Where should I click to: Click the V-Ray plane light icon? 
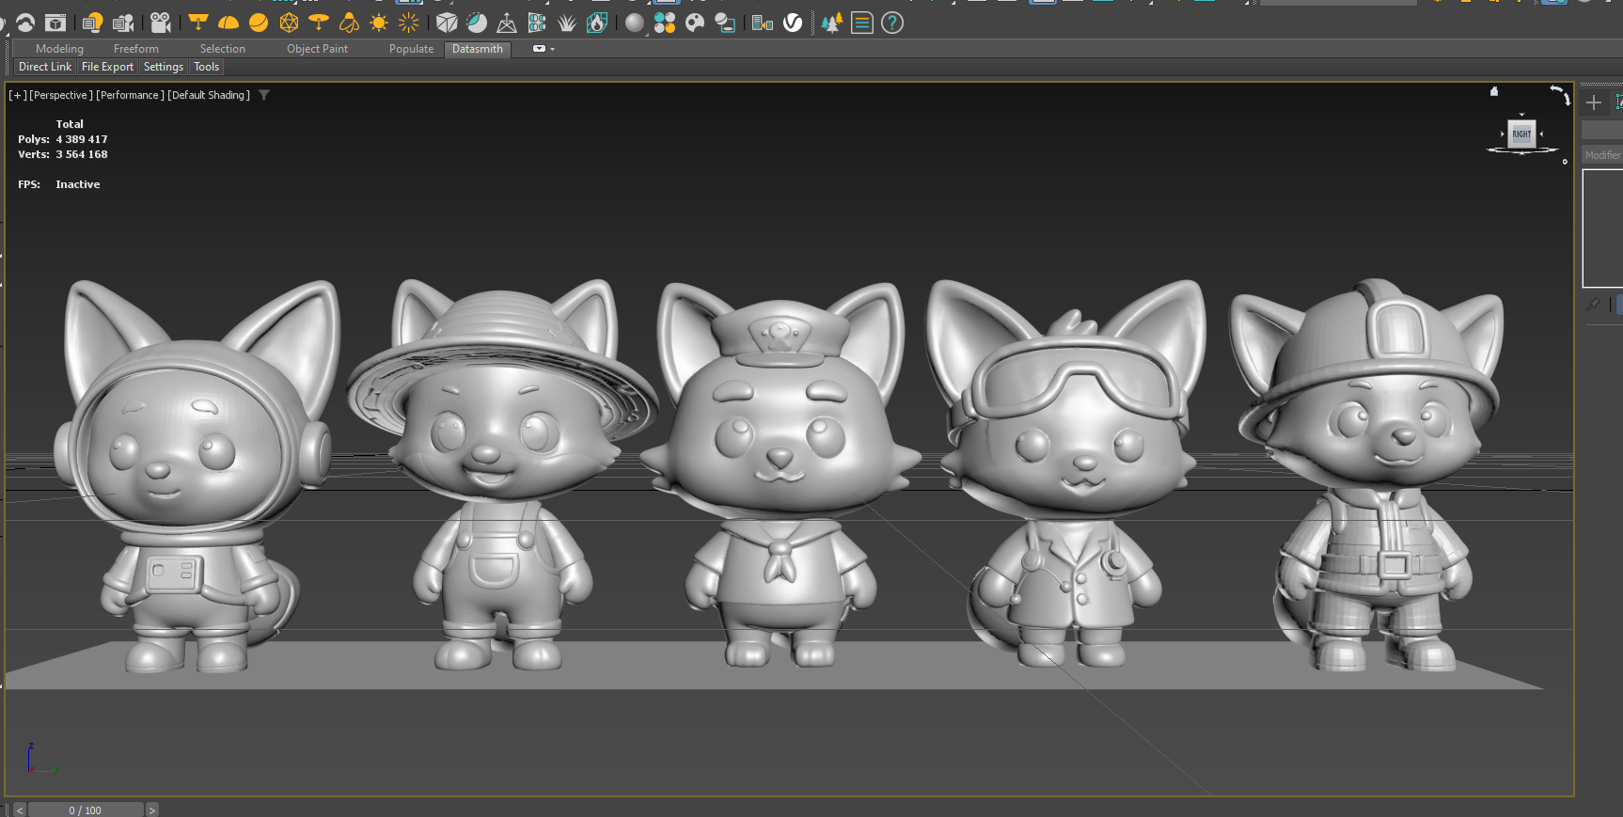click(x=198, y=22)
